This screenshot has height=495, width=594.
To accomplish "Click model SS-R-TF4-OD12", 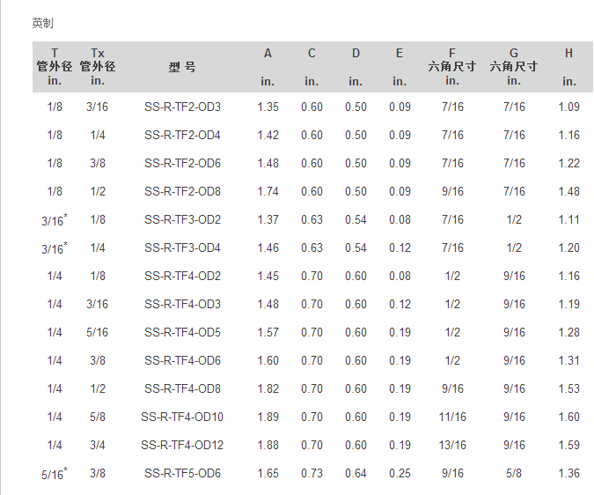I will (182, 445).
